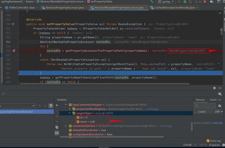The width and height of the screenshot is (225, 148).
Task: Collapse the typeConverterDelegate node
Action: pyautogui.click(x=66, y=104)
